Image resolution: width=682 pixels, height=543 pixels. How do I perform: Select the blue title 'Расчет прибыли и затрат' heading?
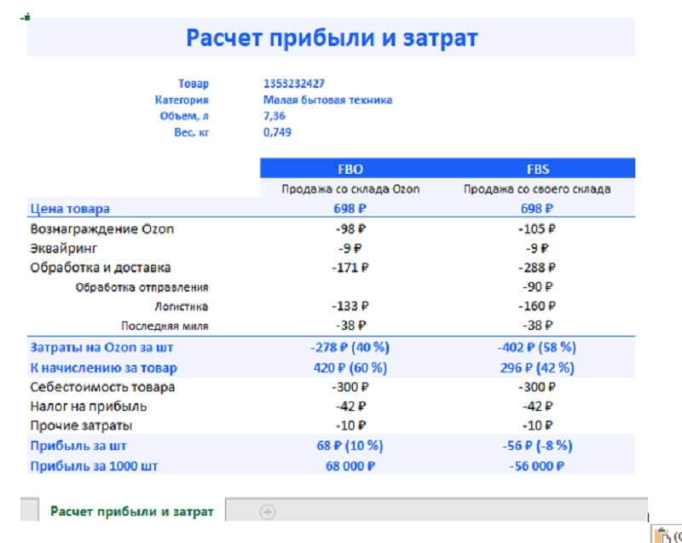point(332,38)
